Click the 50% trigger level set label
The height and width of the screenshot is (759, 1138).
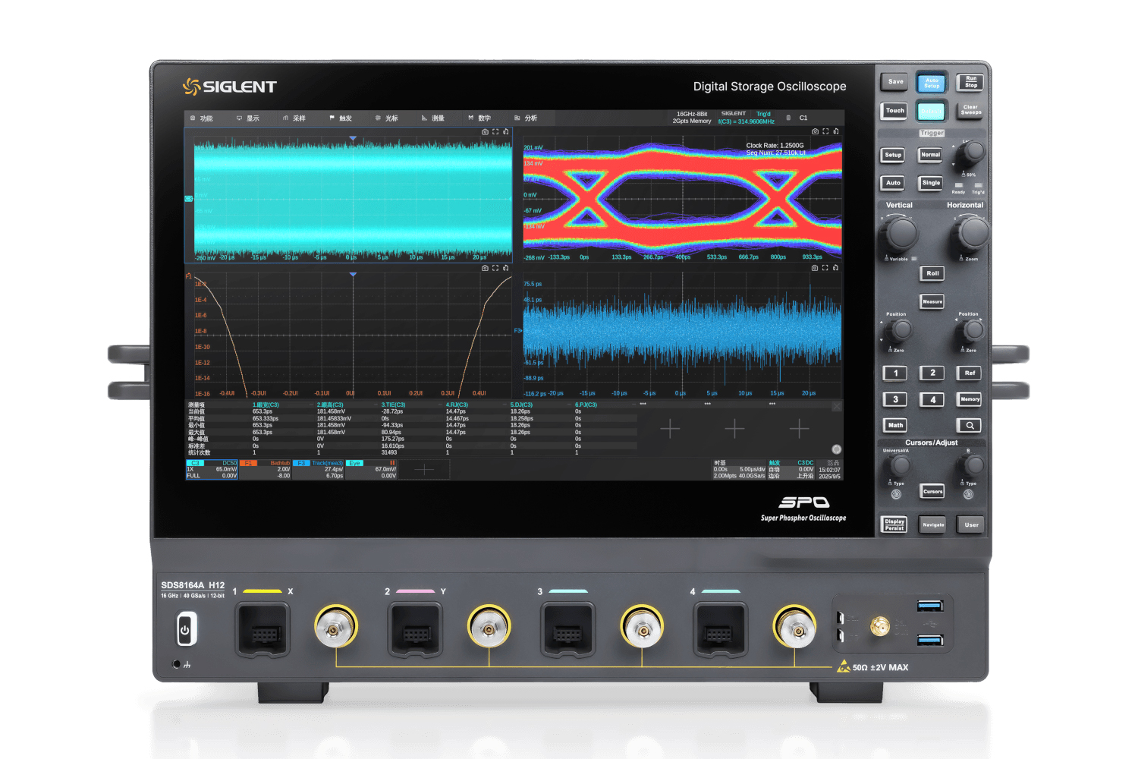tap(970, 175)
